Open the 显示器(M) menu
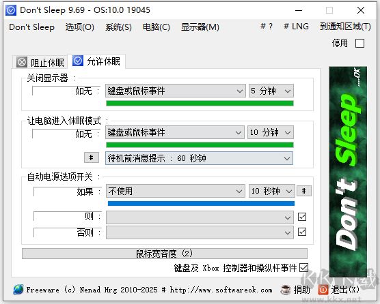The width and height of the screenshot is (380, 304). point(200,27)
